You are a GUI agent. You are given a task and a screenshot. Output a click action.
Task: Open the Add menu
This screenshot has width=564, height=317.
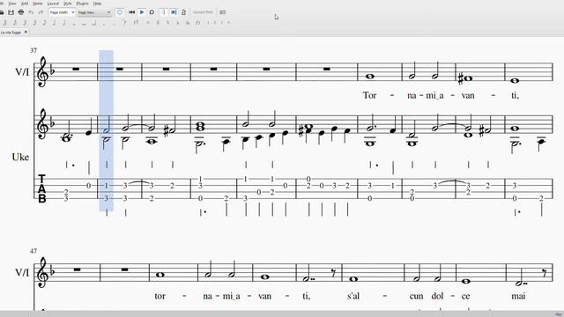click(25, 4)
